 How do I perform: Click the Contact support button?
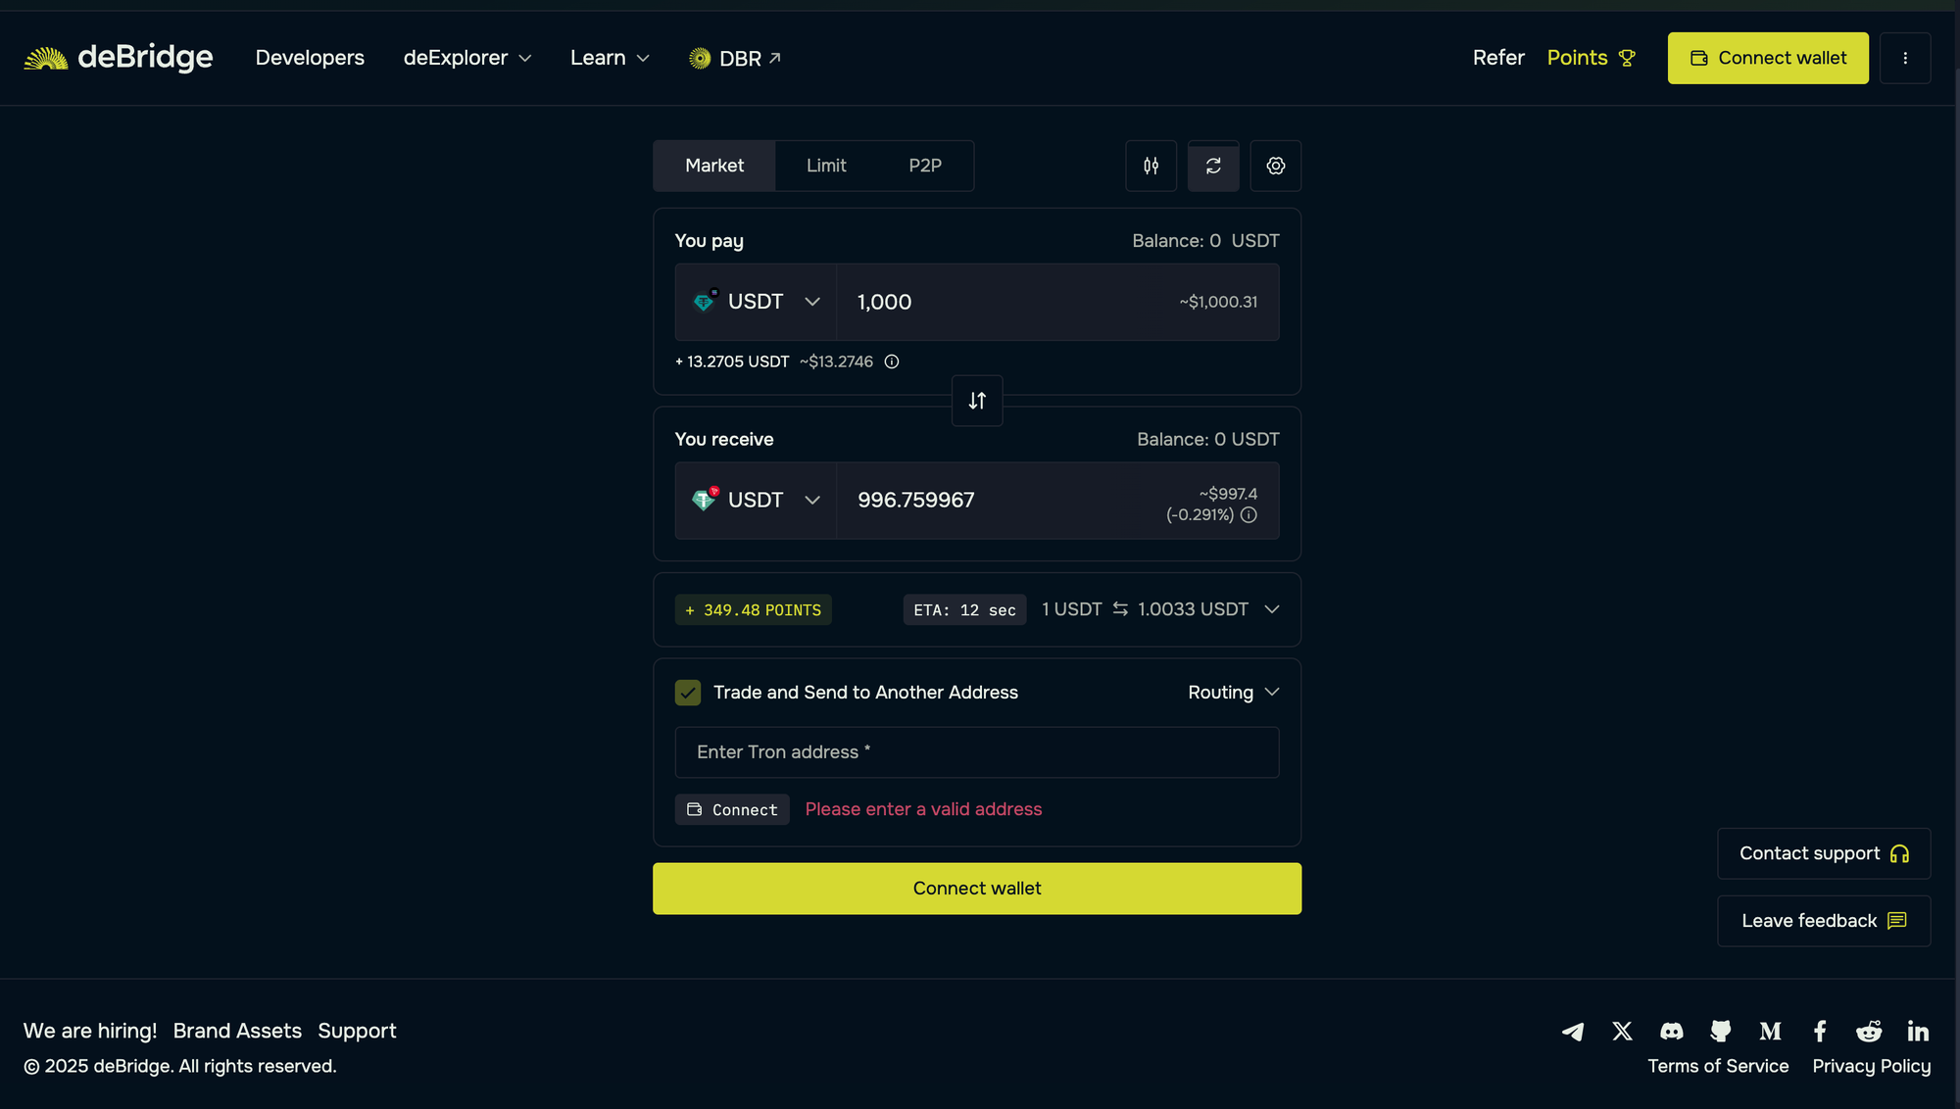point(1823,853)
